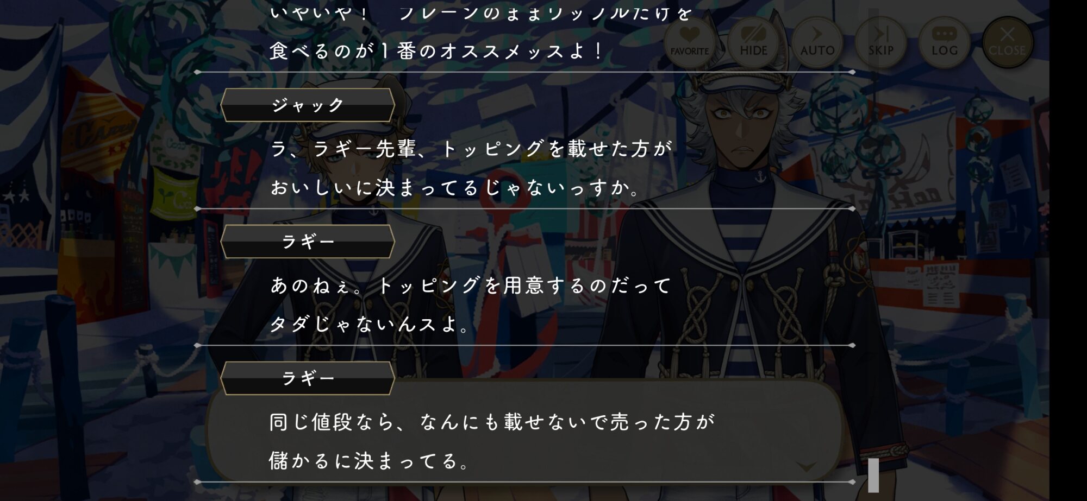Close the backlog with the CLOSE button
Screen dimensions: 1087x501
(1007, 41)
